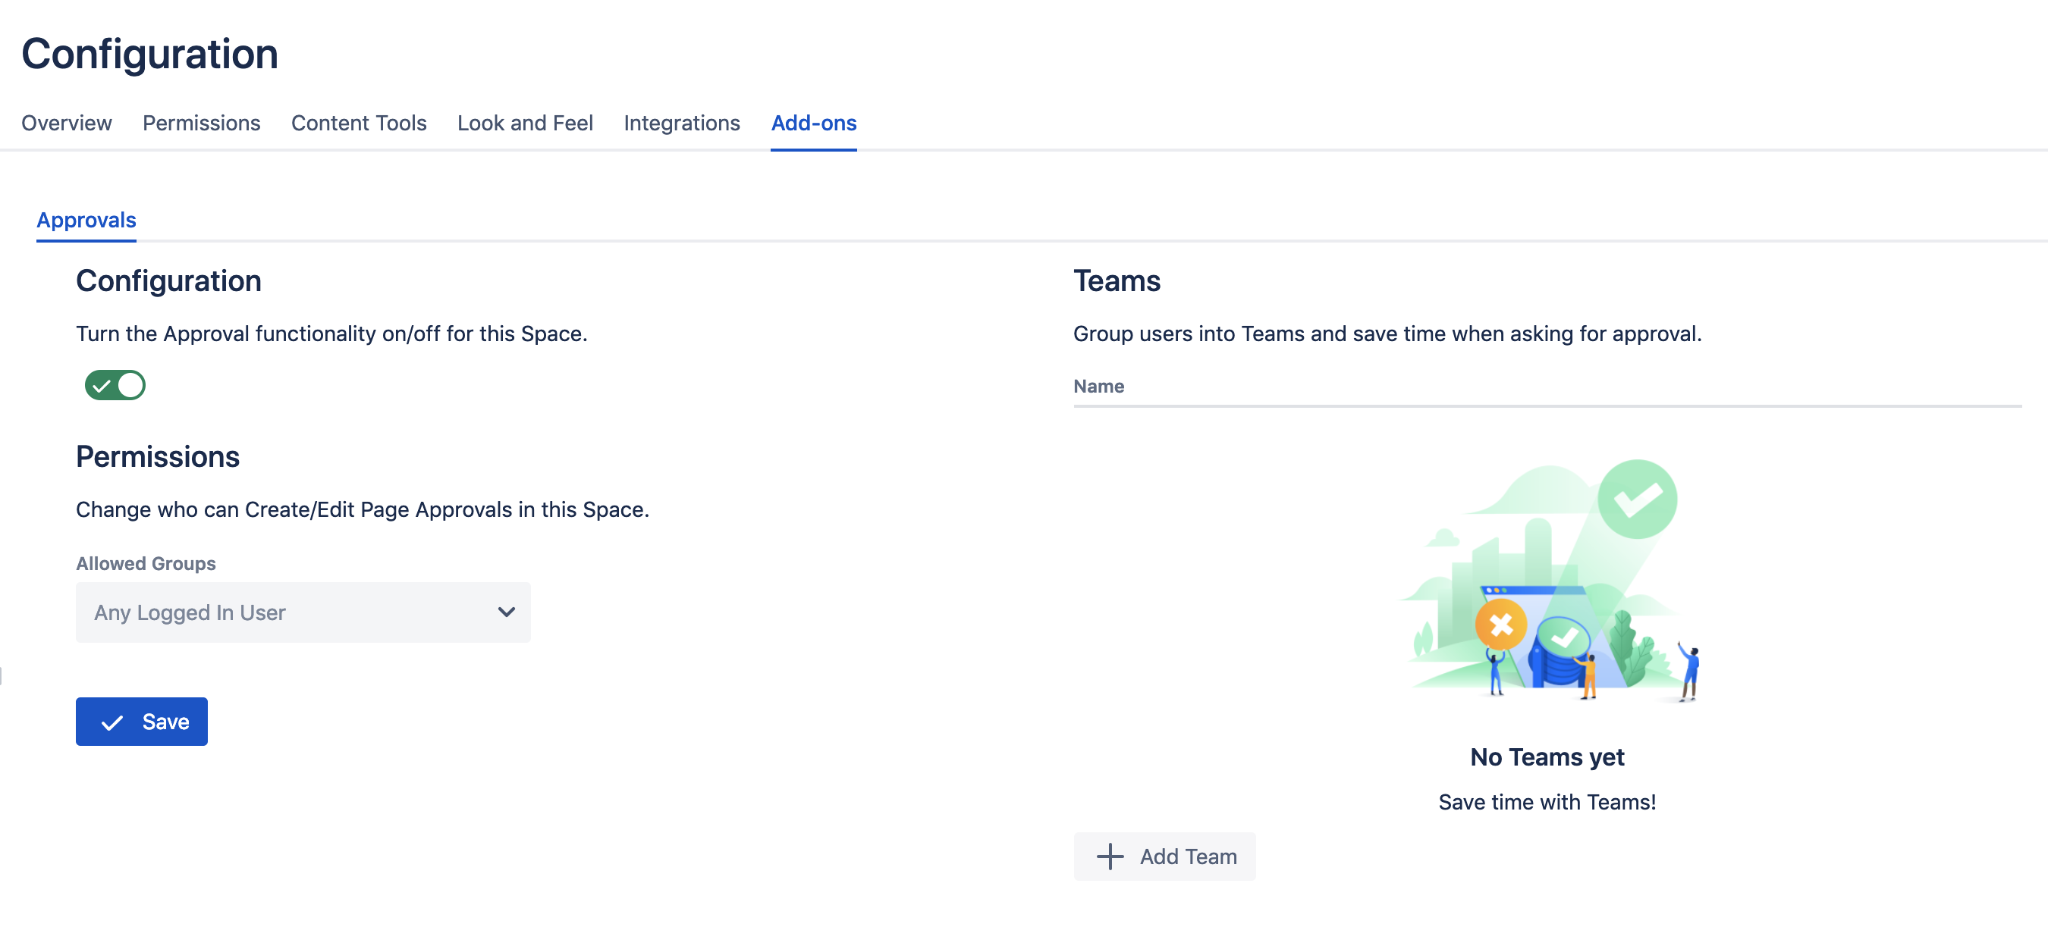Select the Add-ons tab

pos(813,123)
